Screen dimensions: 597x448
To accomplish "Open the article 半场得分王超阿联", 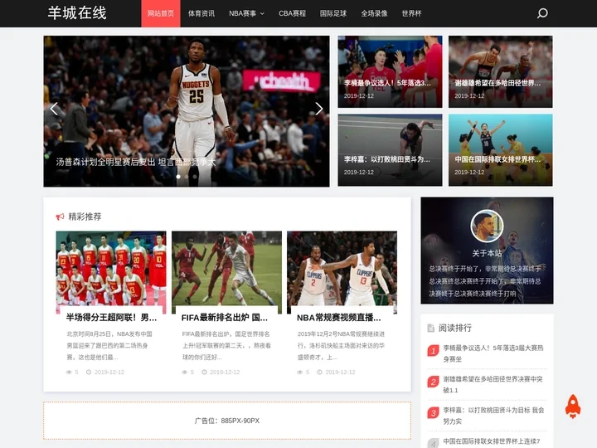I will point(111,317).
